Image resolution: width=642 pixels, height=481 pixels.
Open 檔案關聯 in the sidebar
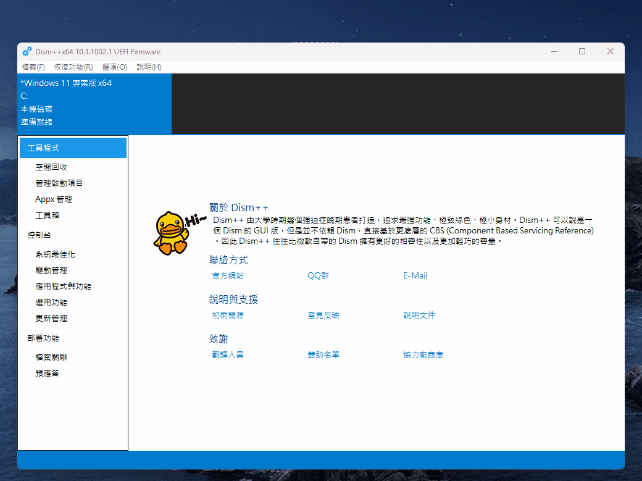51,358
